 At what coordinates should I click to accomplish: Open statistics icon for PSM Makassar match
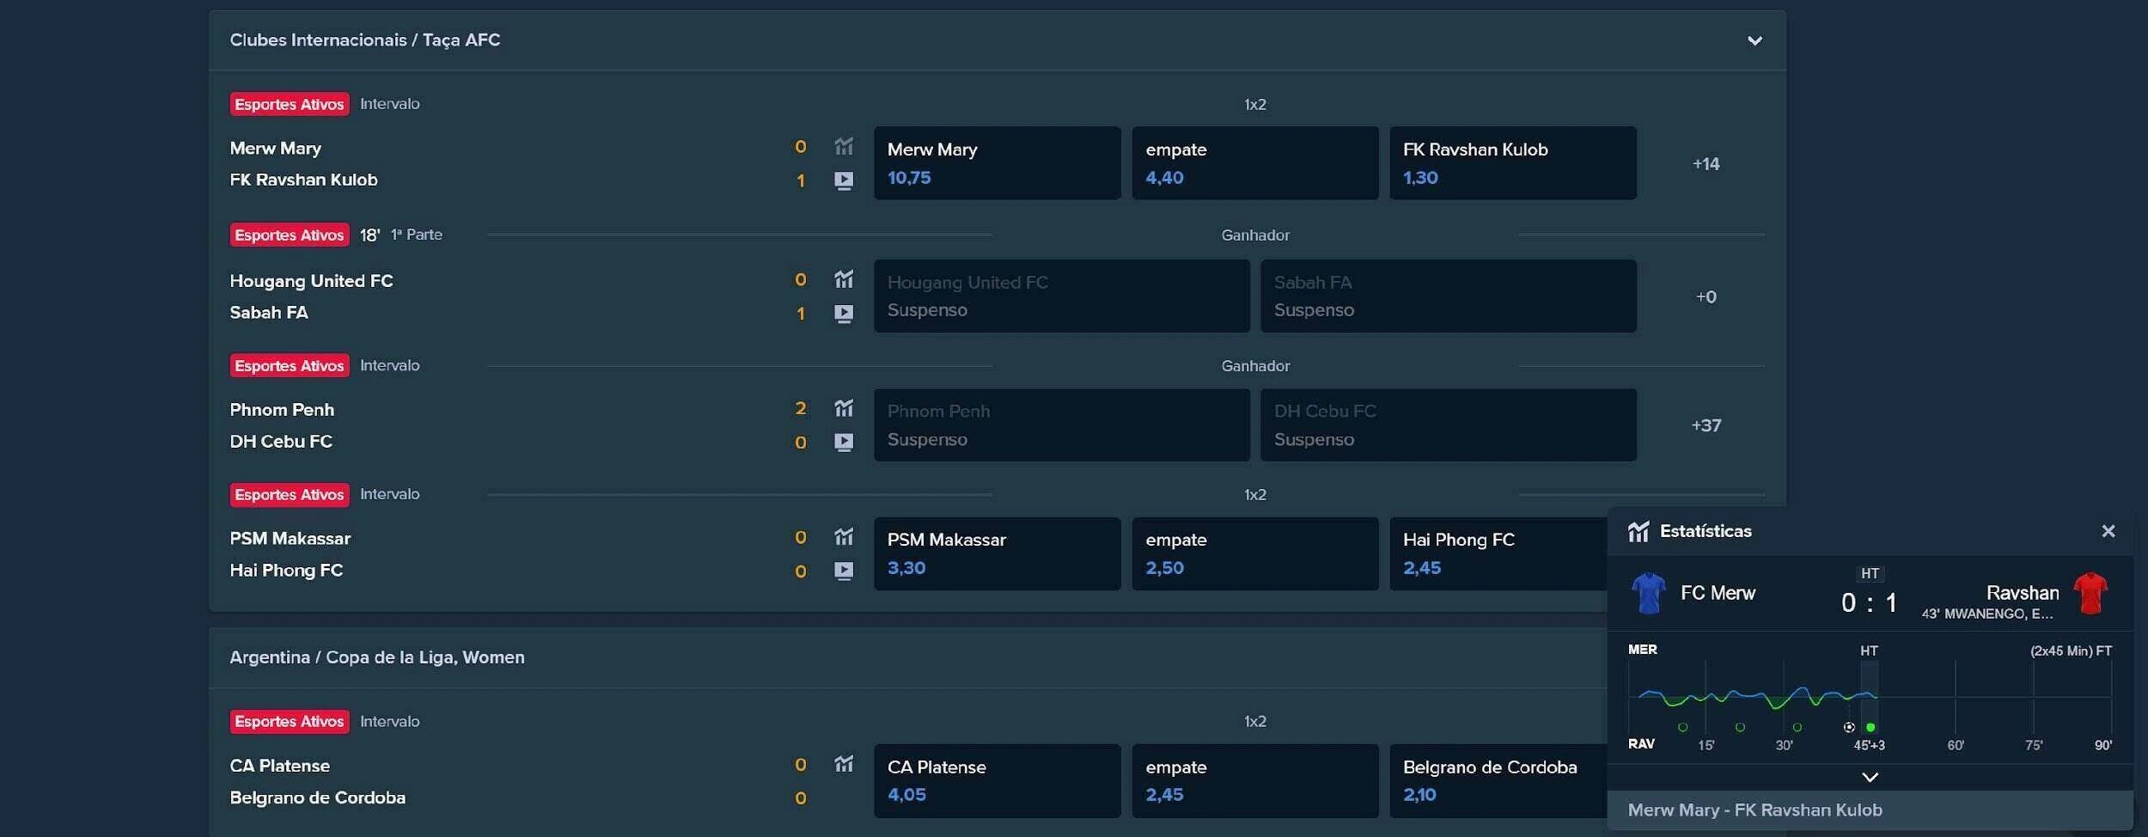click(844, 537)
